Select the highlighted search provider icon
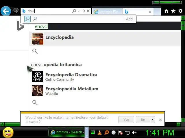 coord(27,19)
